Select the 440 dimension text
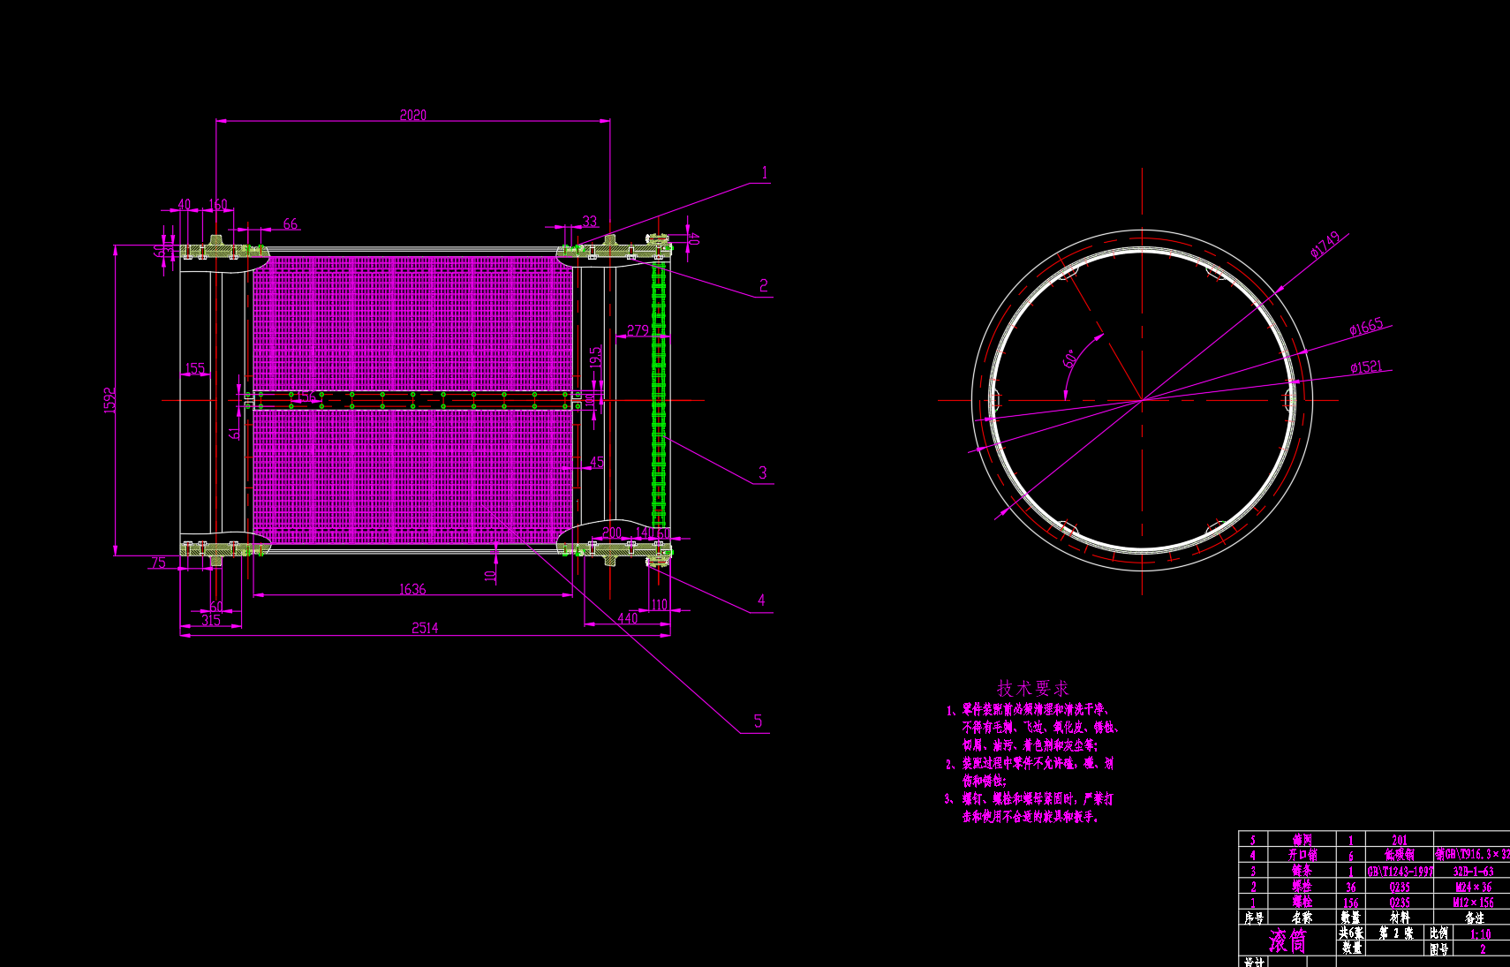 627,618
